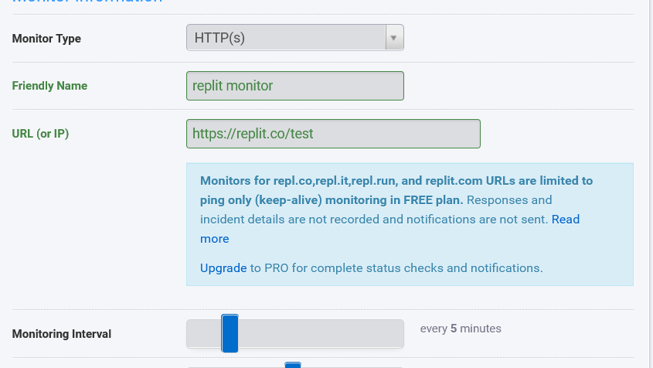Click the Friendly Name field containing replit monitor
Viewport: 653px width, 368px height.
294,86
